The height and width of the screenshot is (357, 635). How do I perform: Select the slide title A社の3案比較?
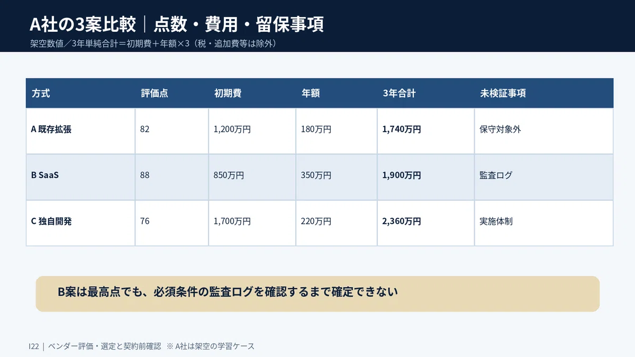click(83, 24)
